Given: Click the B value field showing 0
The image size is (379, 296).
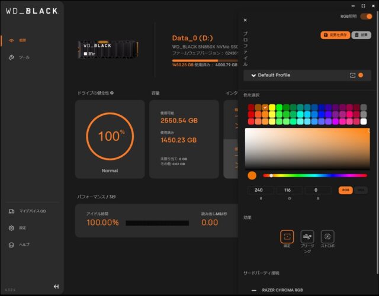Looking at the screenshot, I should [x=318, y=190].
